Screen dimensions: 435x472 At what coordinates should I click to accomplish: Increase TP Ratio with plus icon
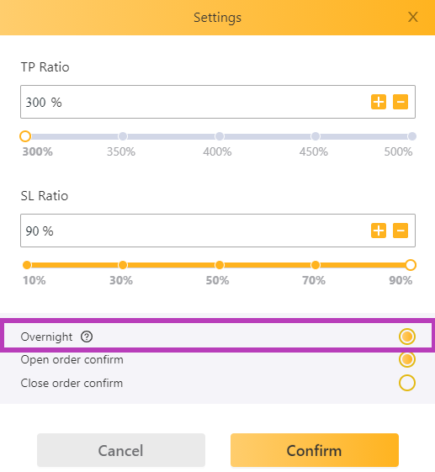pos(379,102)
